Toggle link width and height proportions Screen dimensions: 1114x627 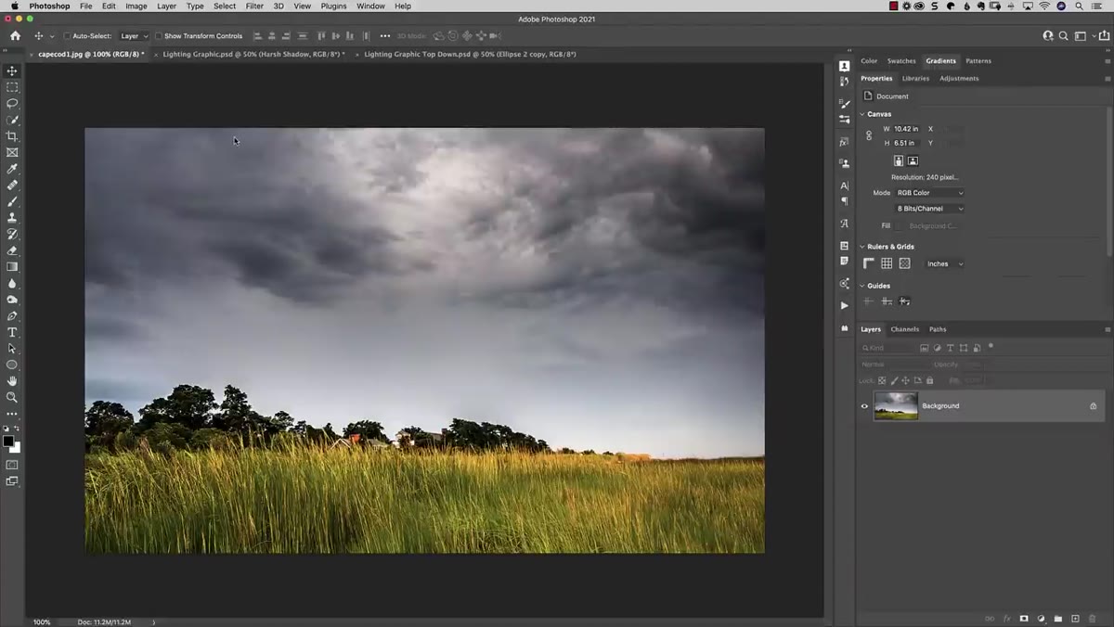[x=869, y=135]
